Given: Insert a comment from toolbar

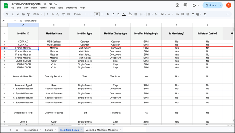Looking at the screenshot, I should pyautogui.click(x=182, y=14).
